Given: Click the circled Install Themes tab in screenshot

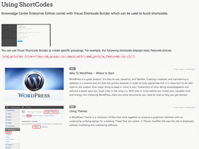Looking at the screenshot, I should 51,112.
